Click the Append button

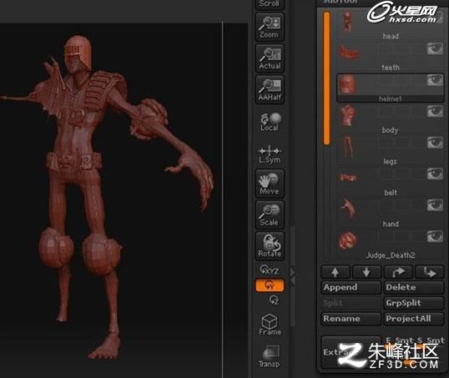pyautogui.click(x=351, y=287)
